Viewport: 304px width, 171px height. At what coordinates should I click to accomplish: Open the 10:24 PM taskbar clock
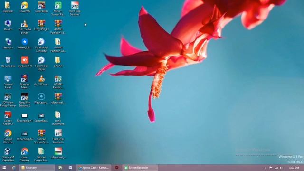tap(294, 168)
